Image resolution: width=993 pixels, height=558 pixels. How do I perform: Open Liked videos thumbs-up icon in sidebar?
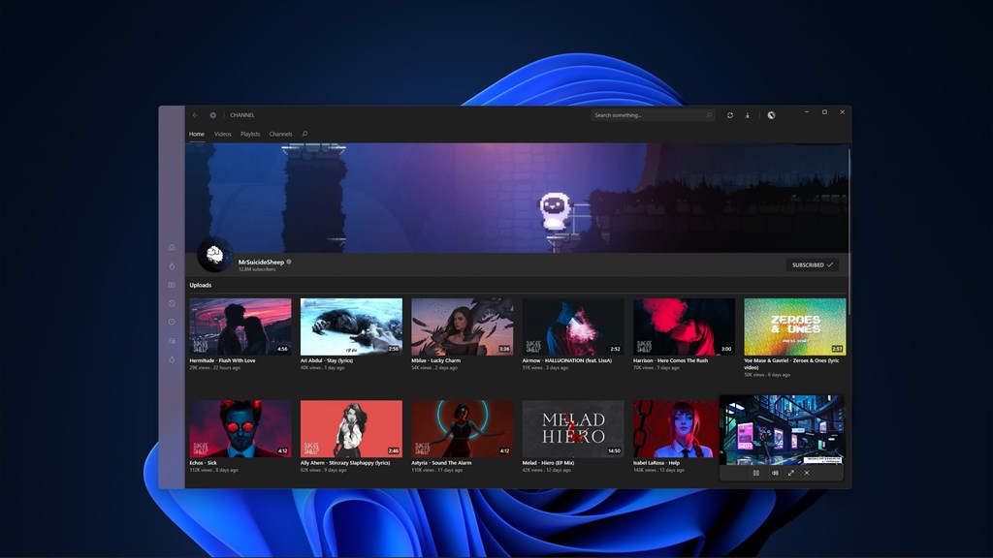click(x=172, y=359)
